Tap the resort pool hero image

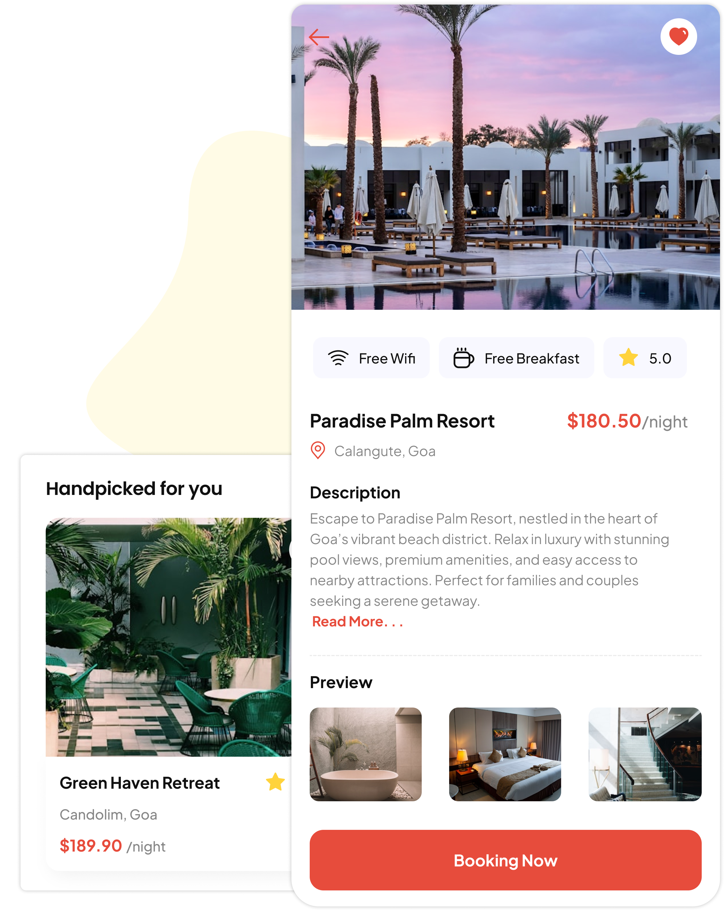pos(505,157)
